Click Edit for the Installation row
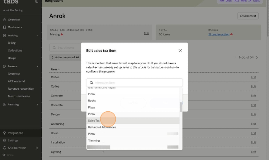 tap(253, 142)
